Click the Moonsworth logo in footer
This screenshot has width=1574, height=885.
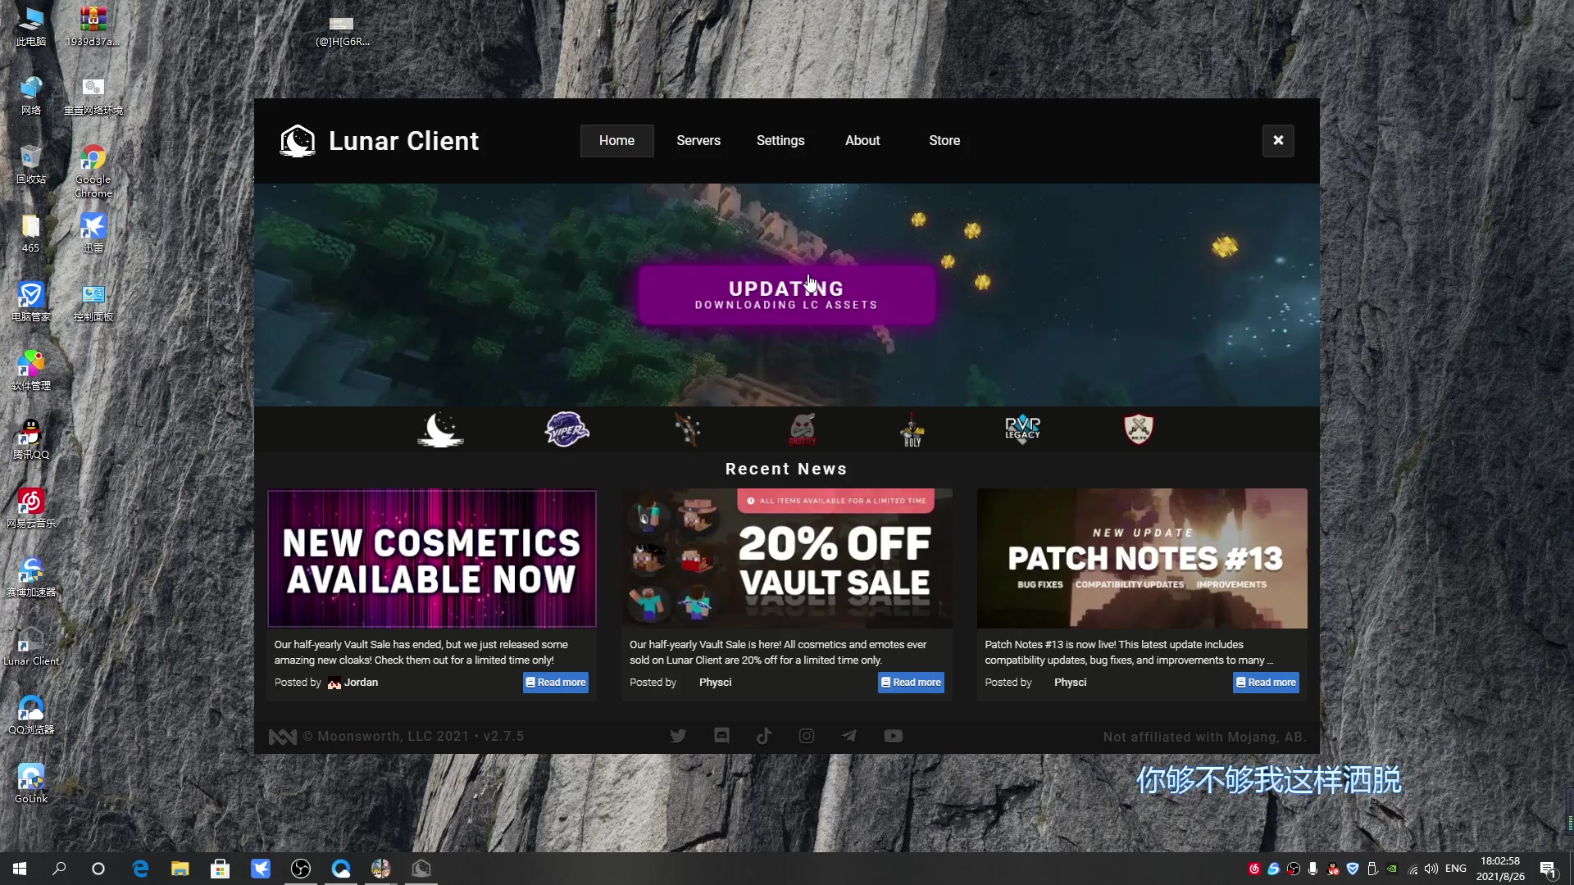282,737
